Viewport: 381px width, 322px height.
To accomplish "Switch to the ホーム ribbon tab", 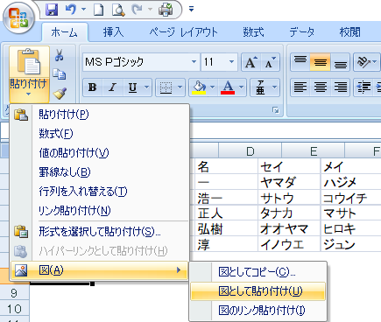I will (x=65, y=32).
